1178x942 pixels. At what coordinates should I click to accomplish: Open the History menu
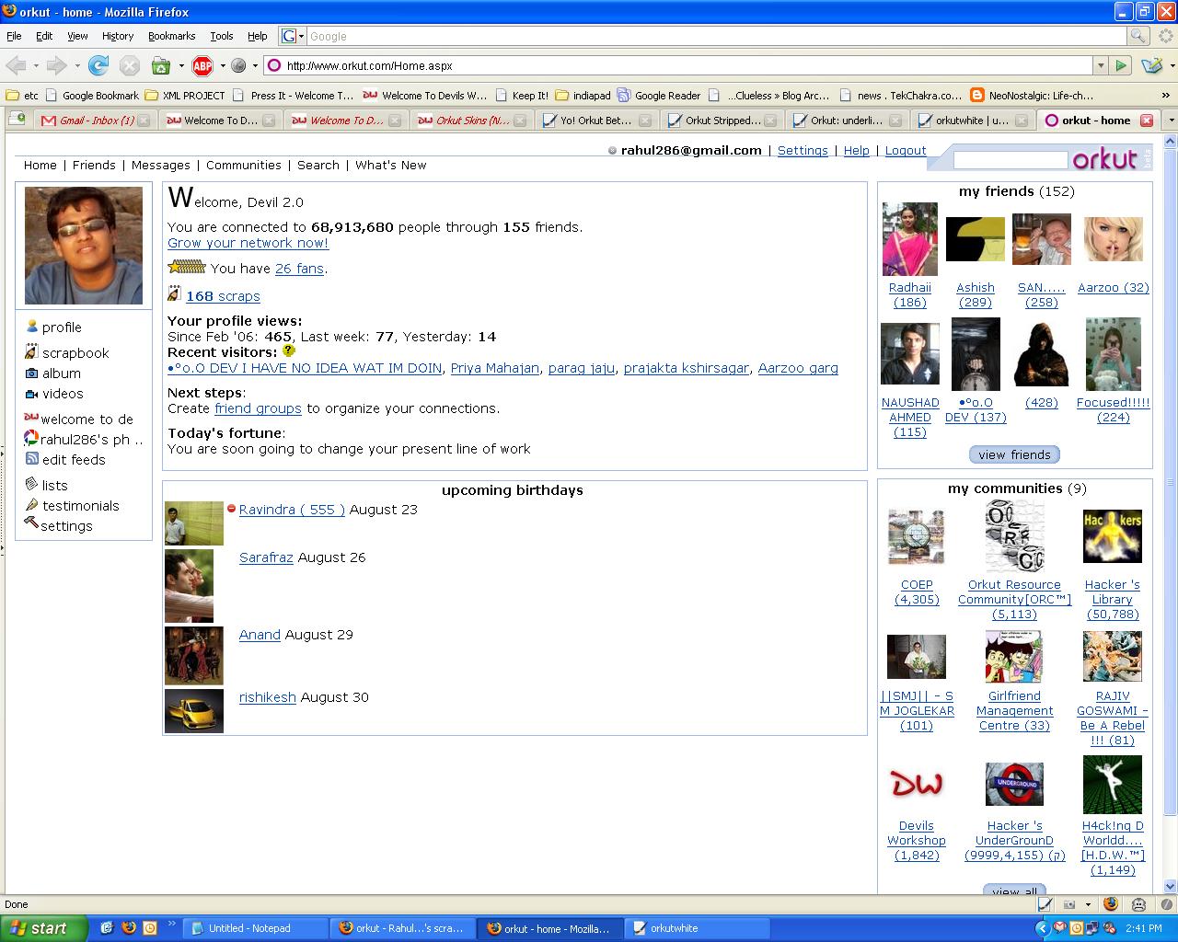tap(118, 36)
